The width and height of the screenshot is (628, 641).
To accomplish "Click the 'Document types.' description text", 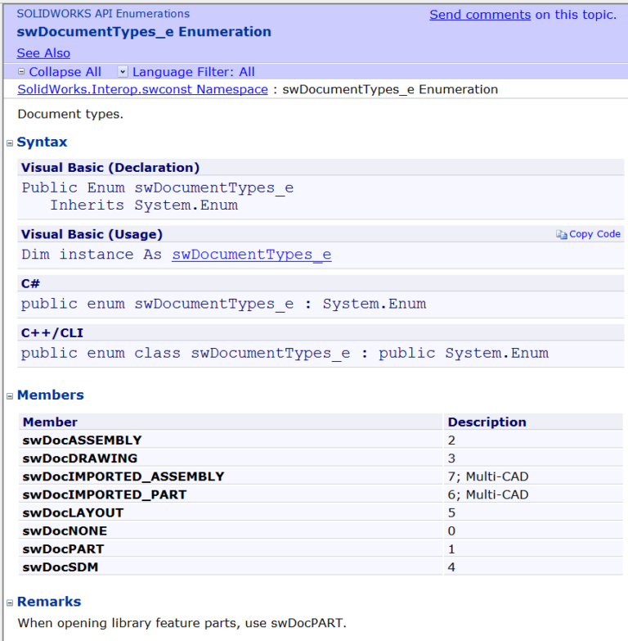I will pyautogui.click(x=70, y=114).
